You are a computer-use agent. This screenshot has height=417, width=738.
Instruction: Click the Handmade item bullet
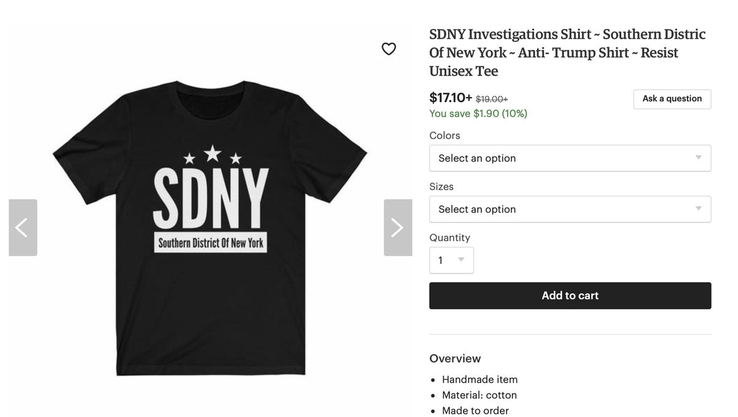point(479,379)
